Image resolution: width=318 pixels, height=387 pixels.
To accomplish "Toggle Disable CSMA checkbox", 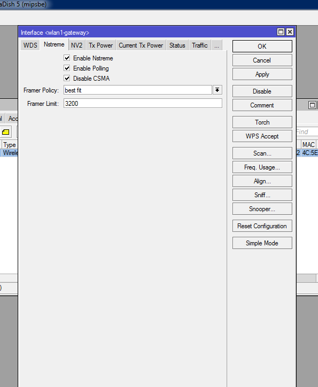I will (67, 78).
